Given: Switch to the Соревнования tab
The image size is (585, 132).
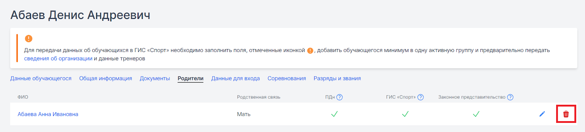Looking at the screenshot, I should [287, 79].
